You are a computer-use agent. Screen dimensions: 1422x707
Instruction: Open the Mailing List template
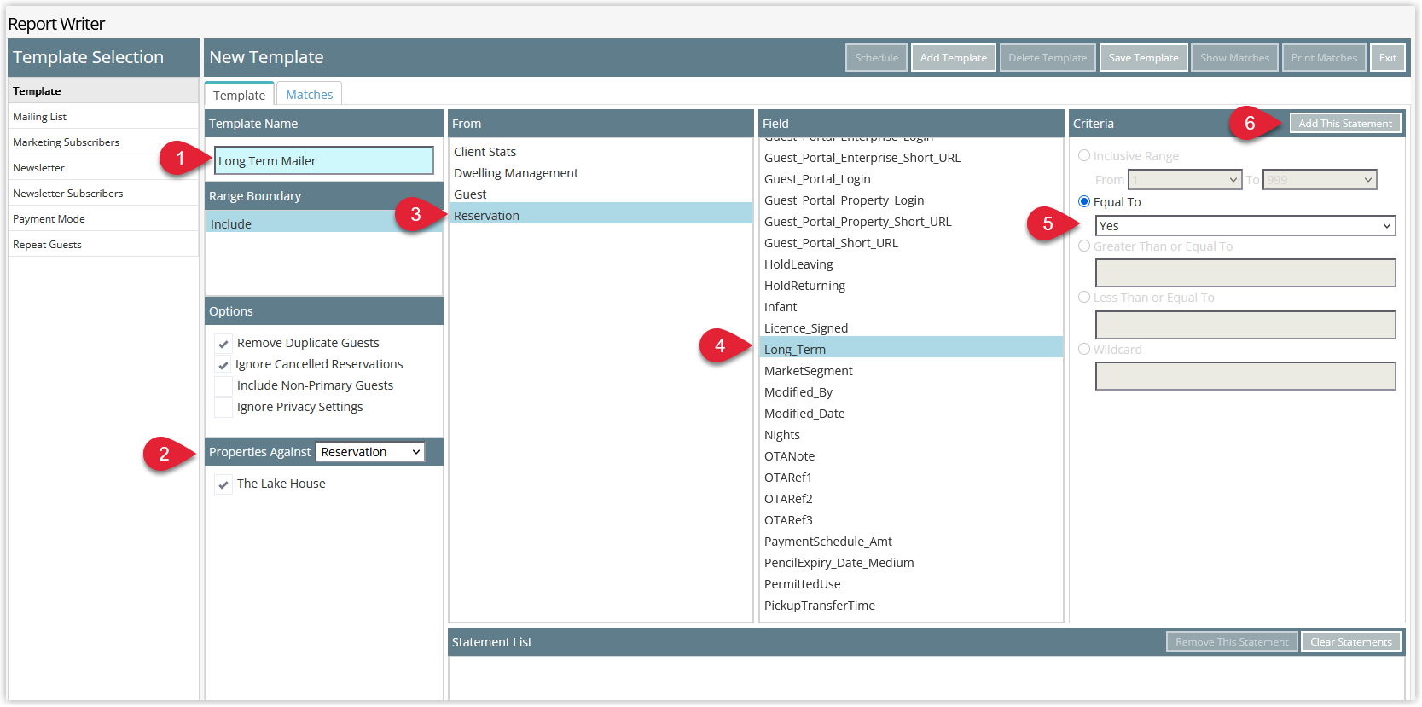(103, 117)
